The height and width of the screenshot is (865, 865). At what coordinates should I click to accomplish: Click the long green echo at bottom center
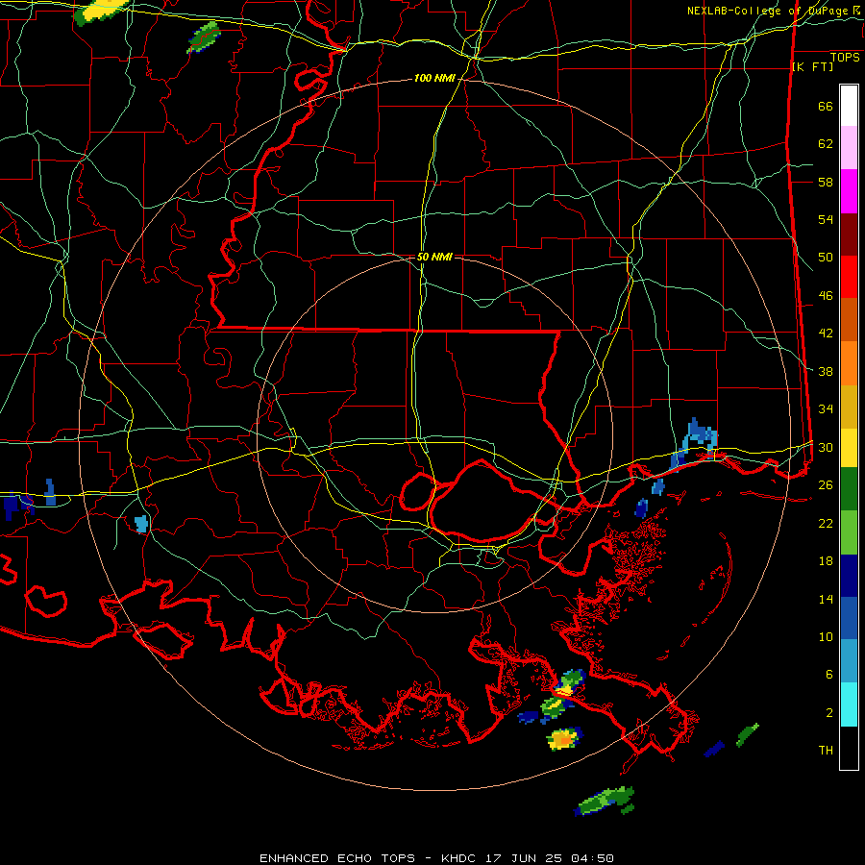tap(605, 801)
